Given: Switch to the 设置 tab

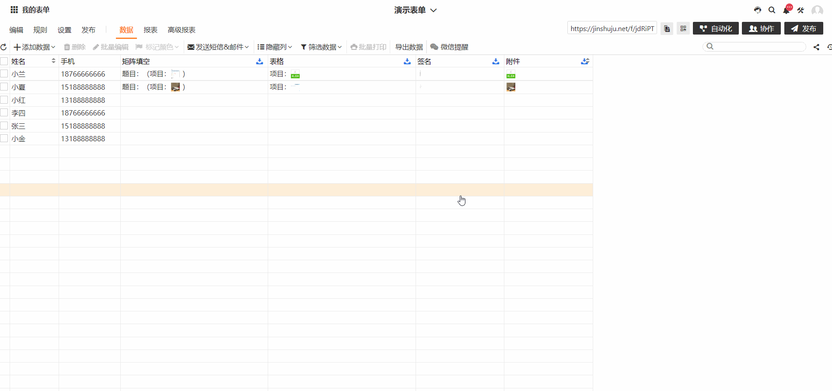Looking at the screenshot, I should point(64,30).
